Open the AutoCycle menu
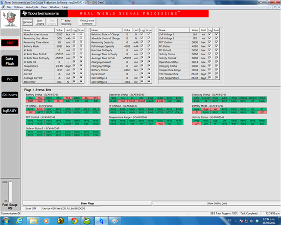Viewport: 281px width, 225px height. (32, 7)
